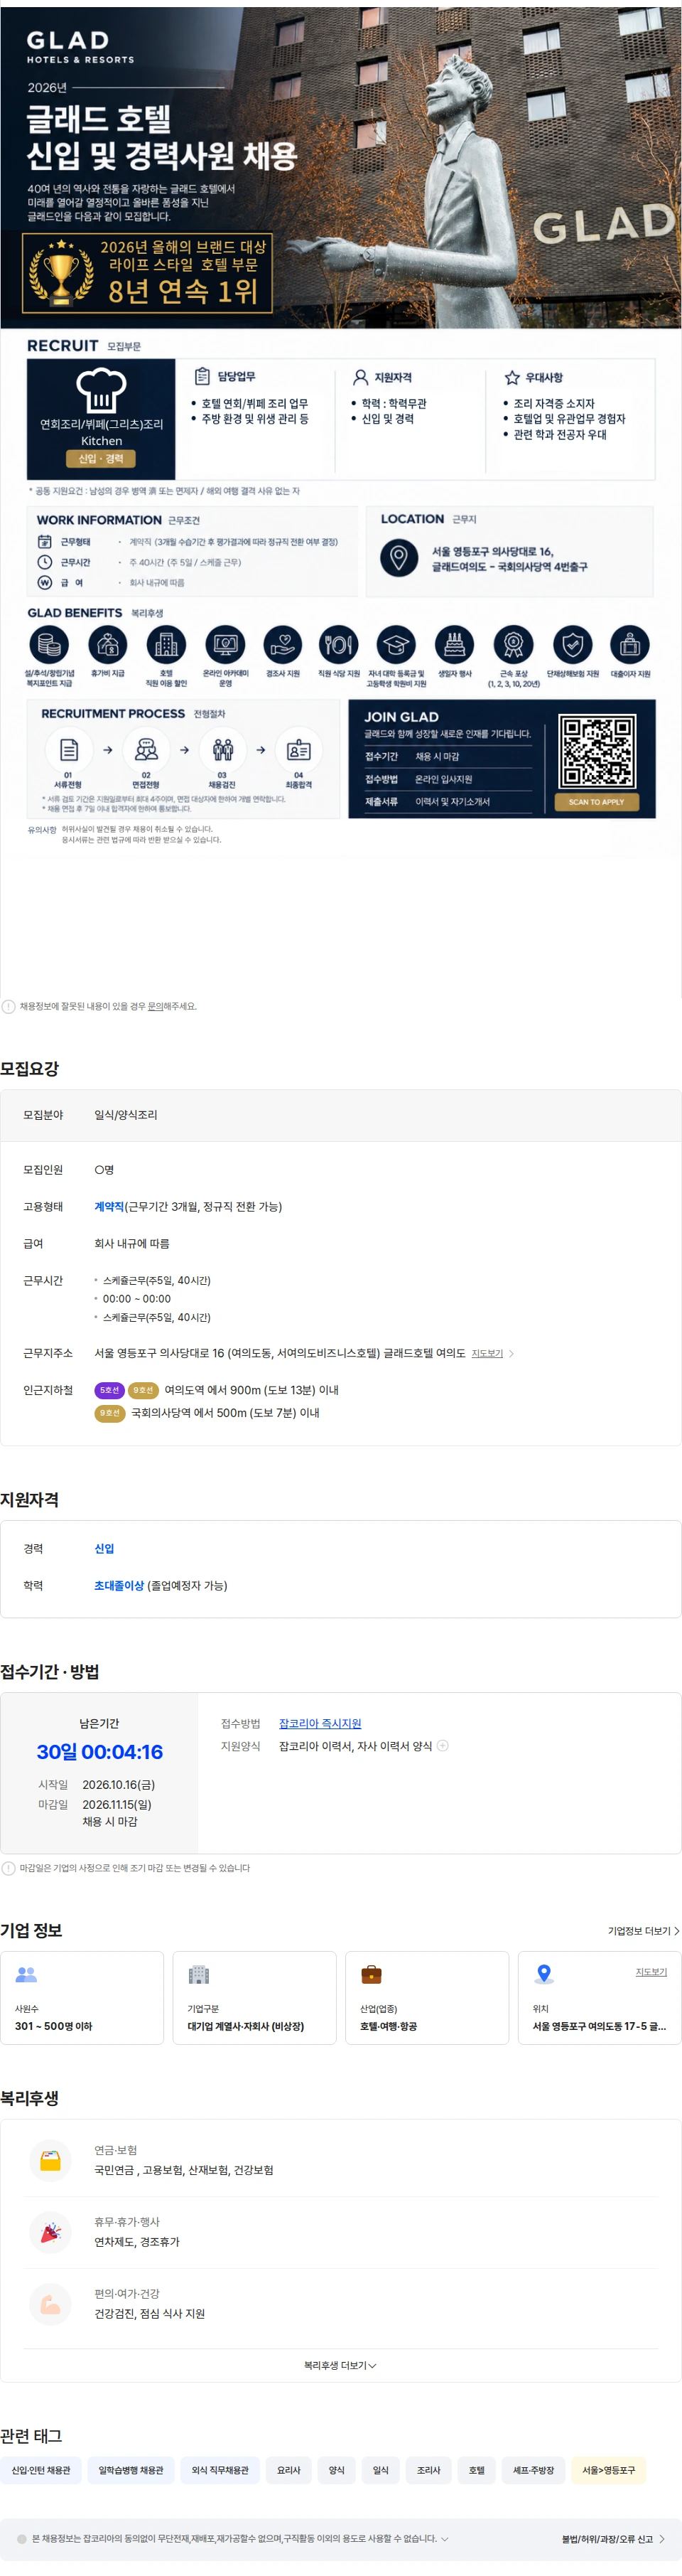Open 잡코리아 즉시지원 application link
The image size is (682, 2576).
320,1723
